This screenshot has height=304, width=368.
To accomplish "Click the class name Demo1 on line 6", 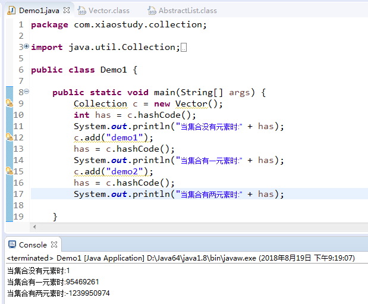I will click(114, 70).
